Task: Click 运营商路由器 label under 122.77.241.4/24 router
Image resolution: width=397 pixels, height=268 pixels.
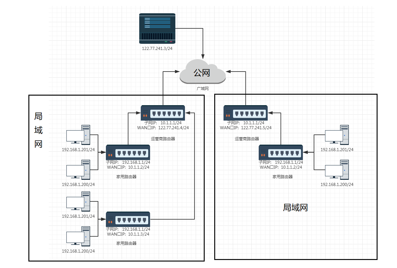Action: click(163, 139)
